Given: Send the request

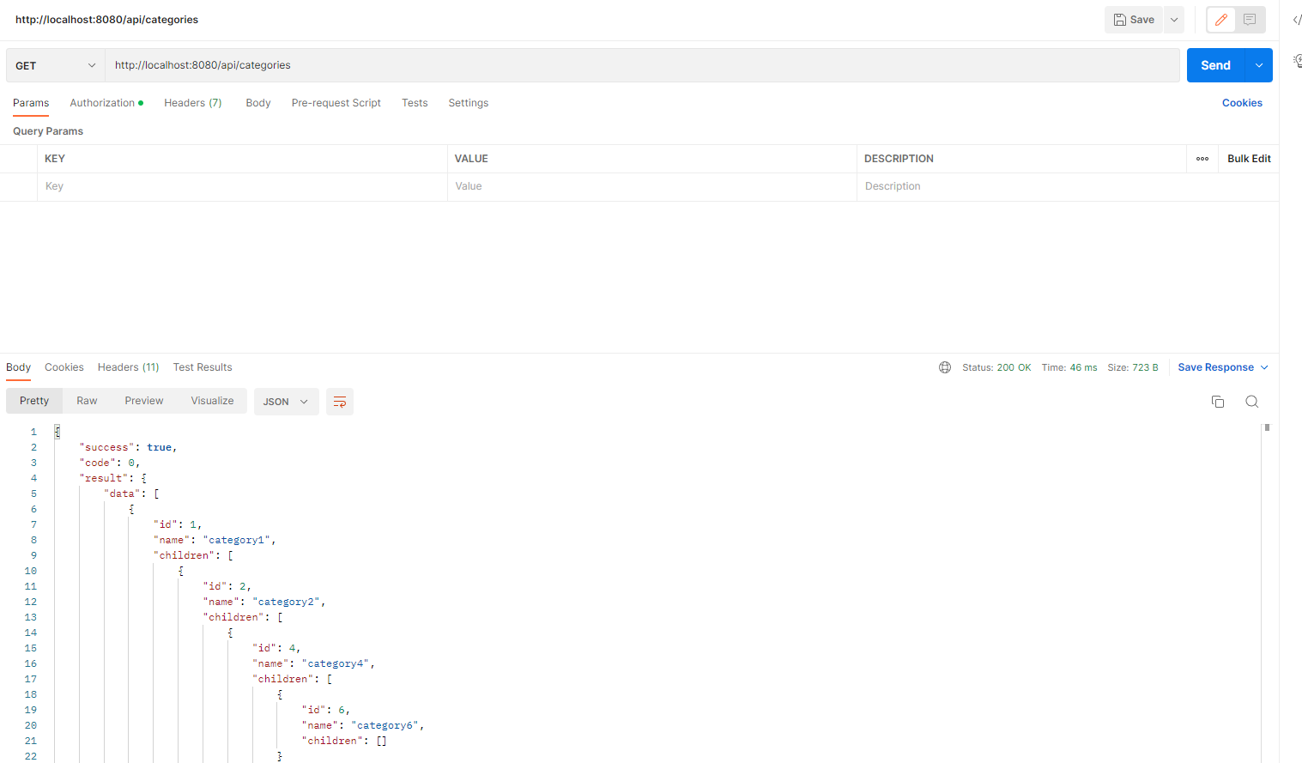Looking at the screenshot, I should pyautogui.click(x=1215, y=65).
